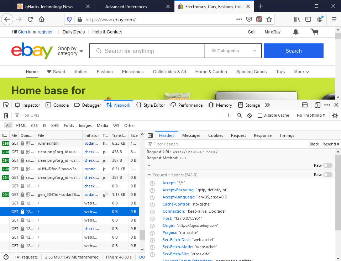Open the No Throttling dropdown
The width and height of the screenshot is (341, 261).
coord(311,115)
